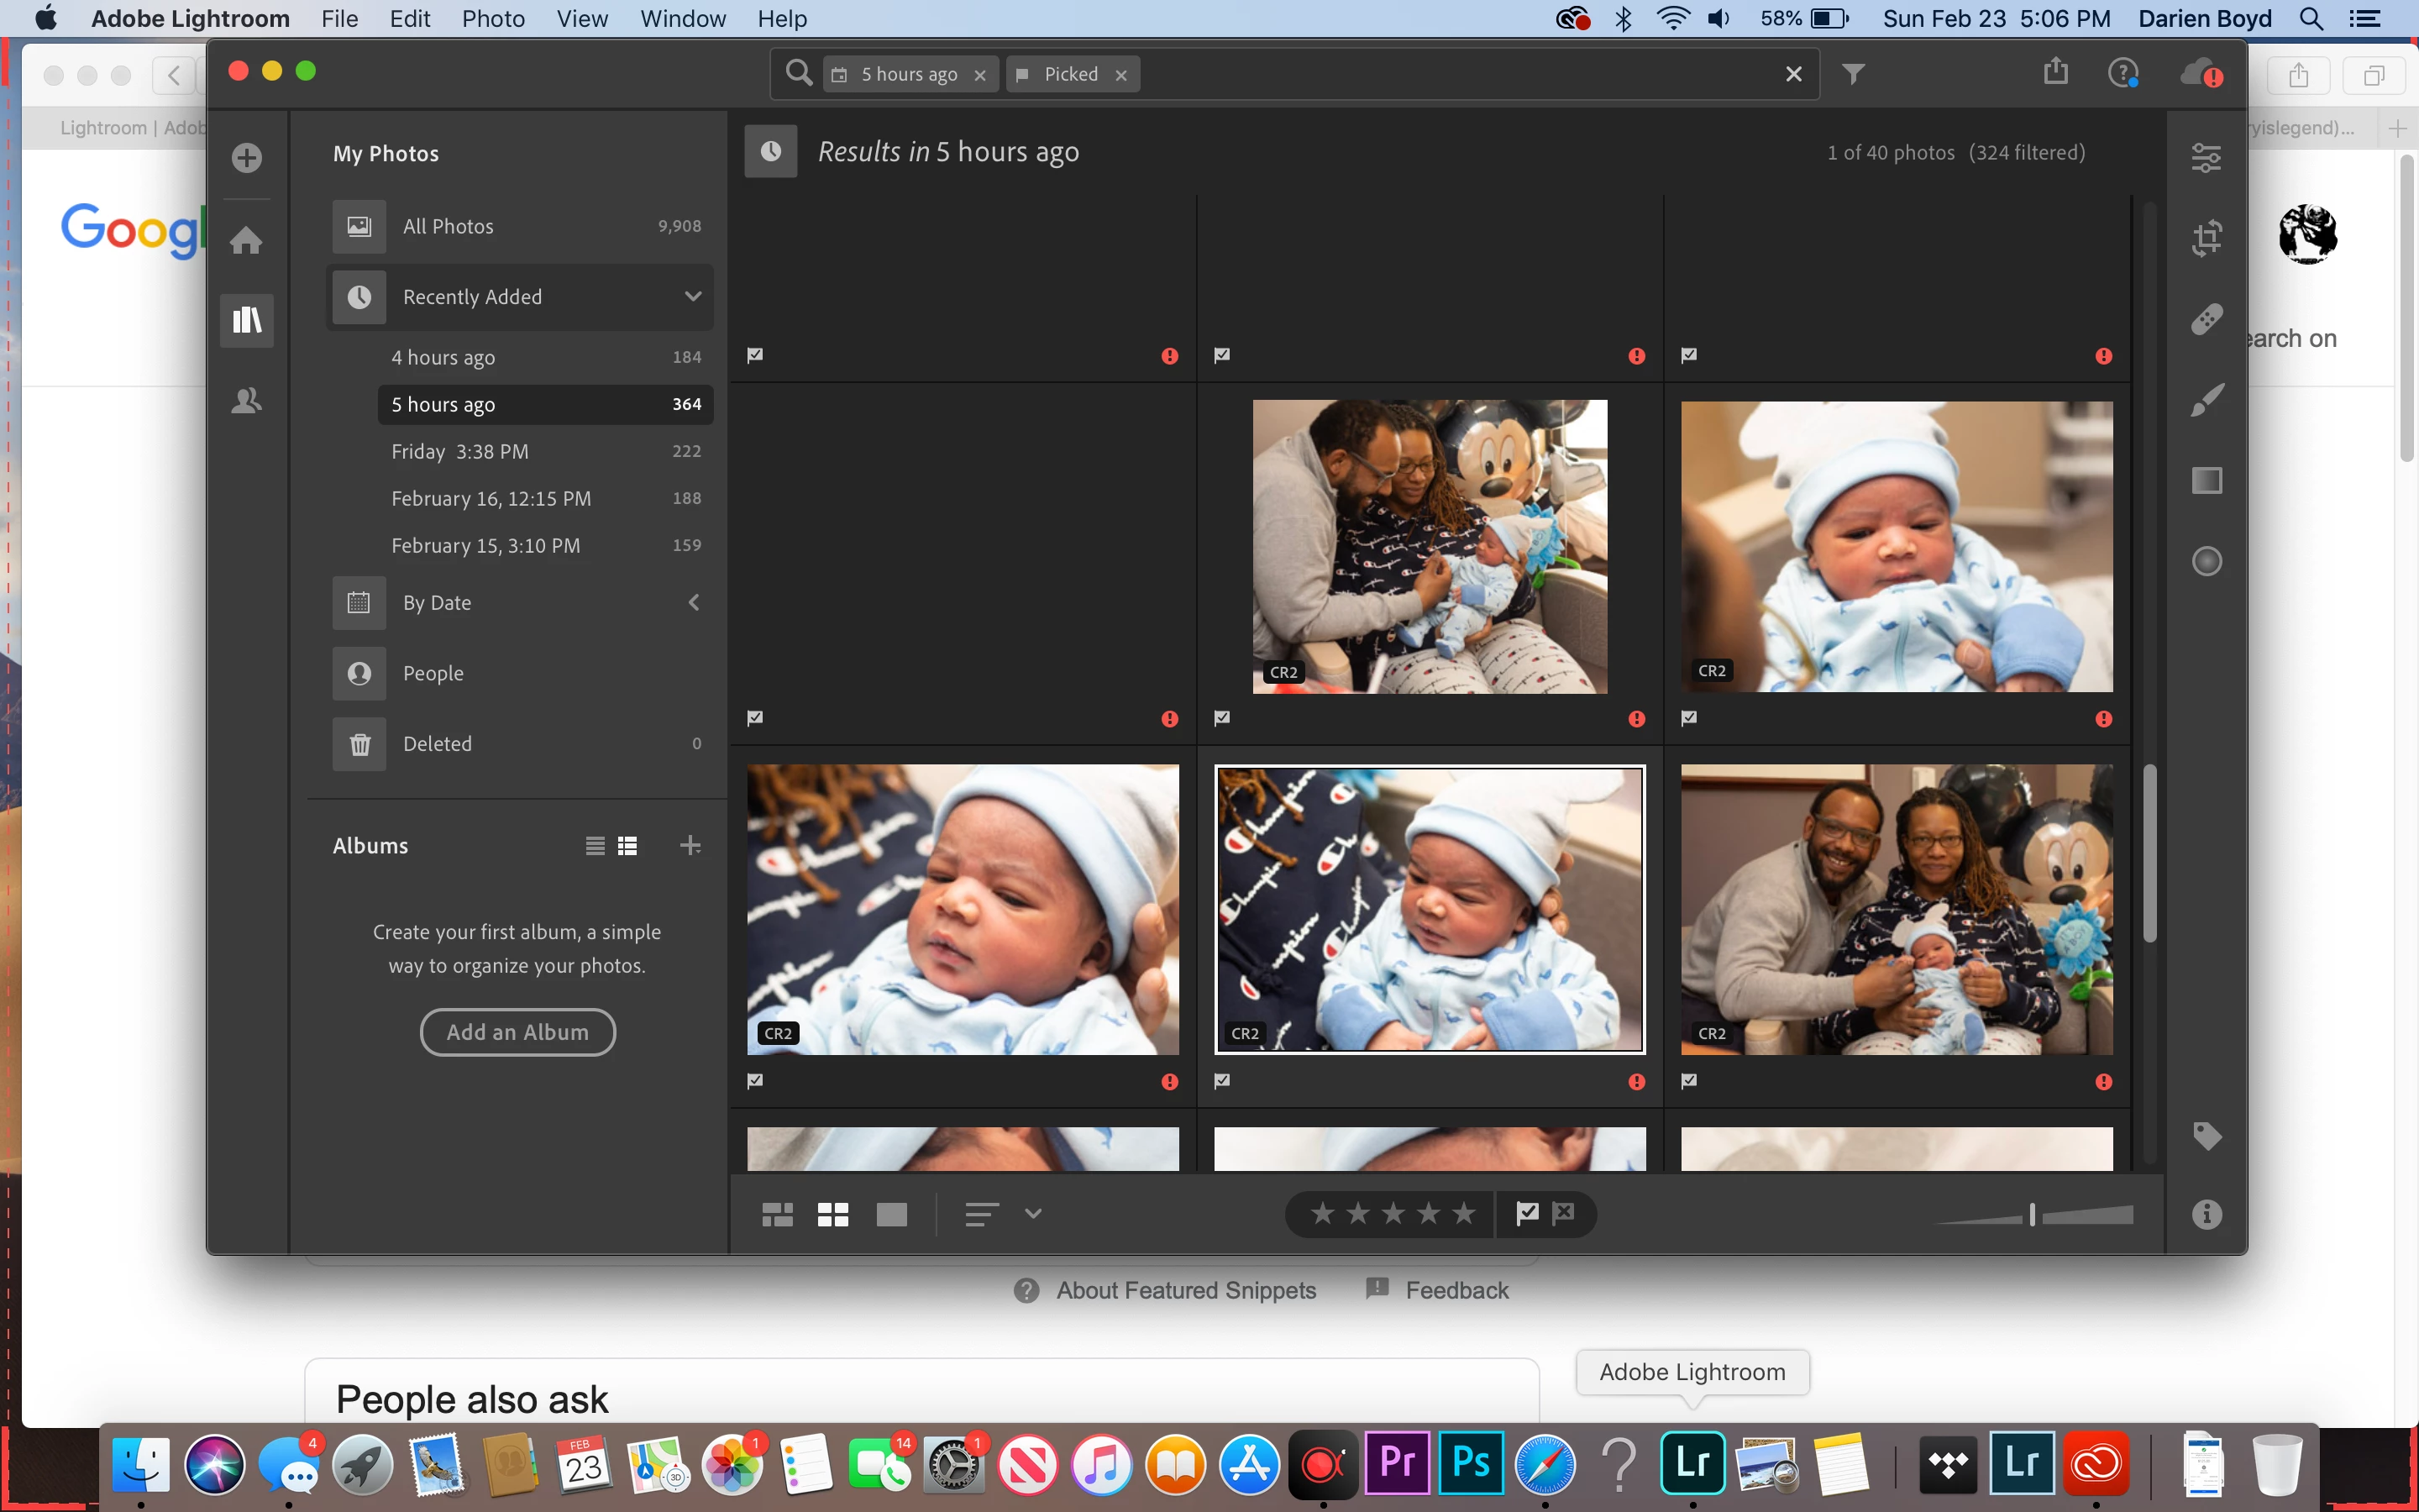Screen dimensions: 2419x1512
Task: Remove the Picked search filter
Action: coord(1120,75)
